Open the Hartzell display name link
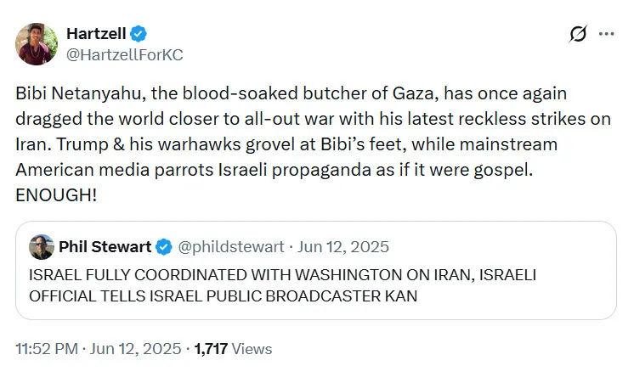Viewport: 634px width, 377px height. (x=96, y=34)
